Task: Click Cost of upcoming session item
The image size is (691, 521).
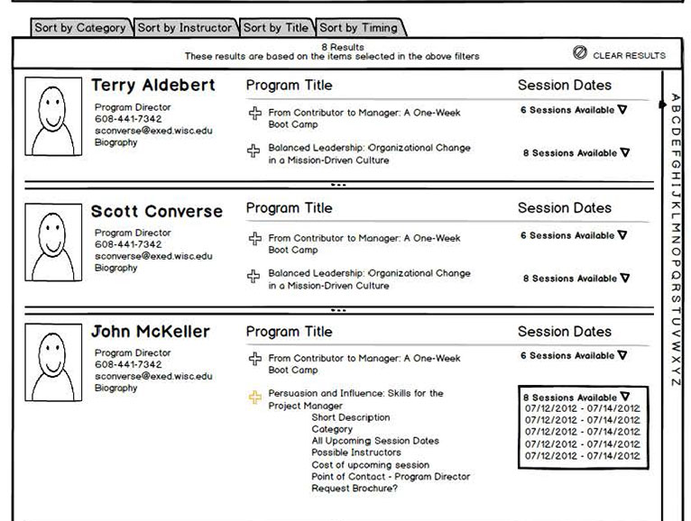Action: 370,465
